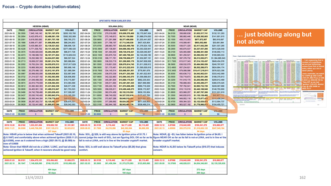This screenshot has height=186, width=331.
Task: Click SOL volume cell '$2,170,847,454'
Action: [144, 33]
